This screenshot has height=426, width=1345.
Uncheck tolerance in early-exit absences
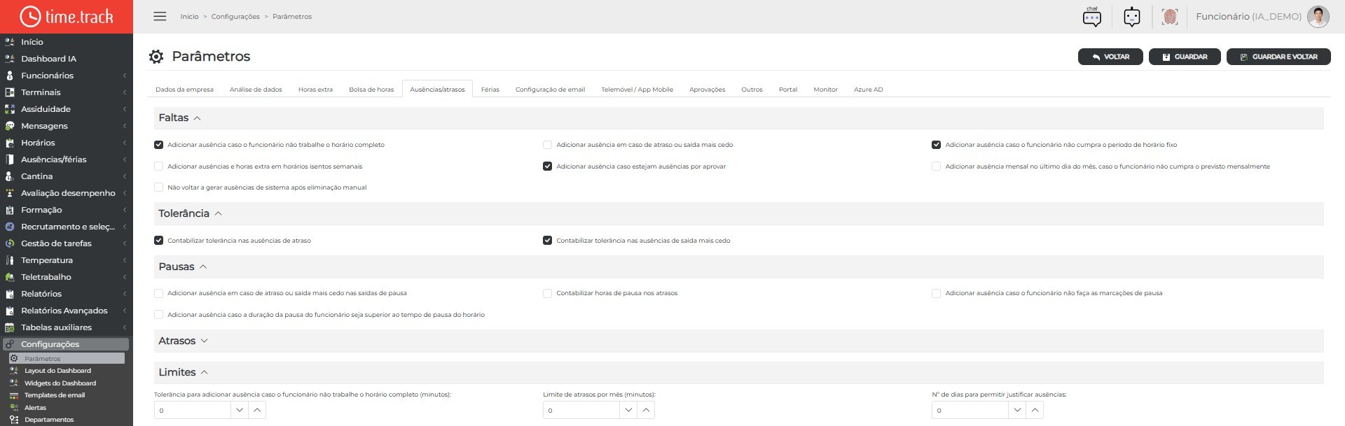tap(548, 241)
